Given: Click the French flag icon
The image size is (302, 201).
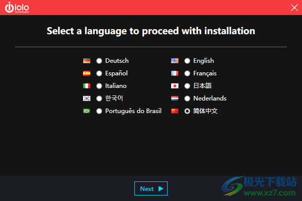Looking at the screenshot, I should pyautogui.click(x=175, y=73).
